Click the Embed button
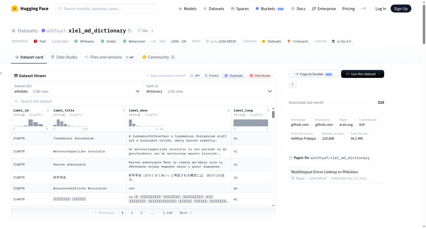 (212, 76)
